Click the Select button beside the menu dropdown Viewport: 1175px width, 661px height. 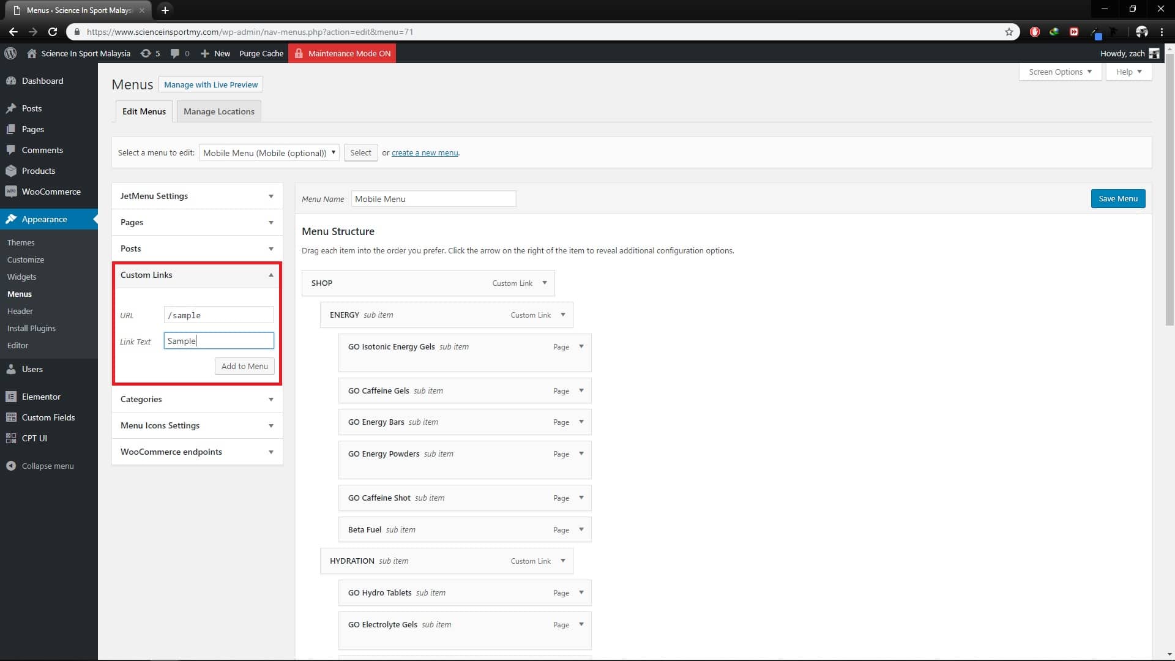[360, 152]
